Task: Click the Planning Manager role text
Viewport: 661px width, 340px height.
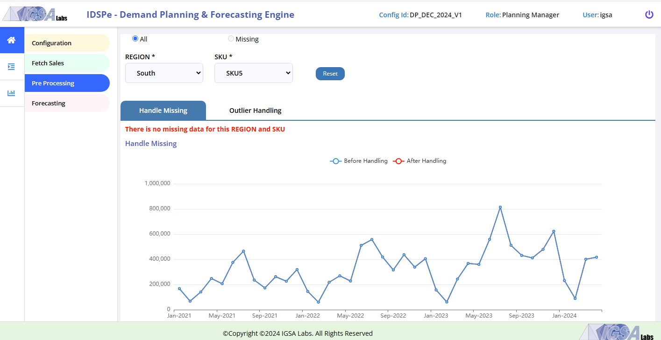Action: point(531,15)
